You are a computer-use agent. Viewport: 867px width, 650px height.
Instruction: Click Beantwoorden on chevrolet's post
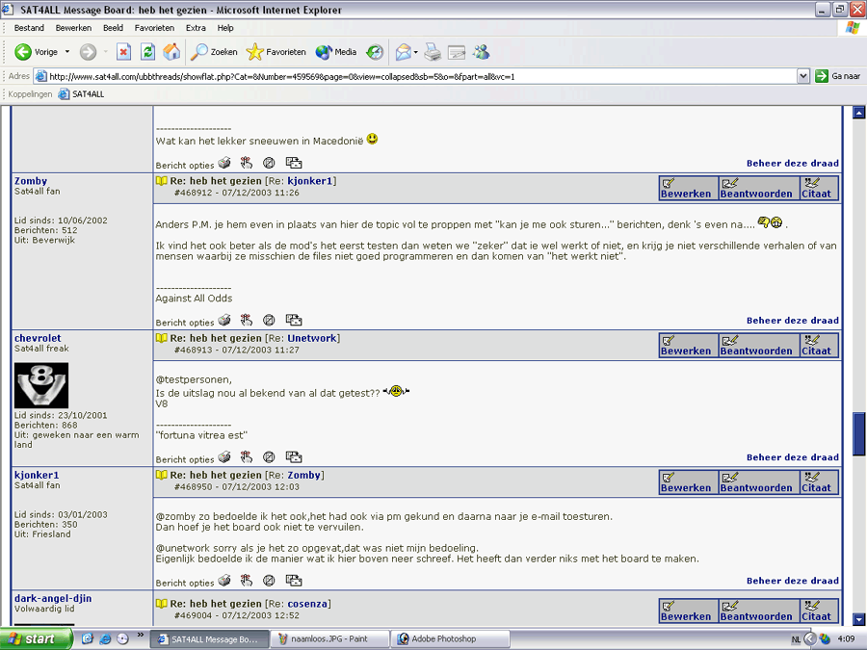[759, 345]
